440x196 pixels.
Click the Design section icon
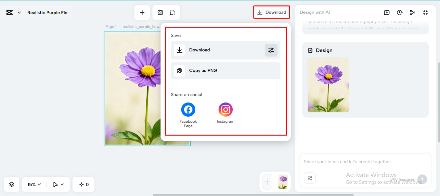(x=311, y=50)
